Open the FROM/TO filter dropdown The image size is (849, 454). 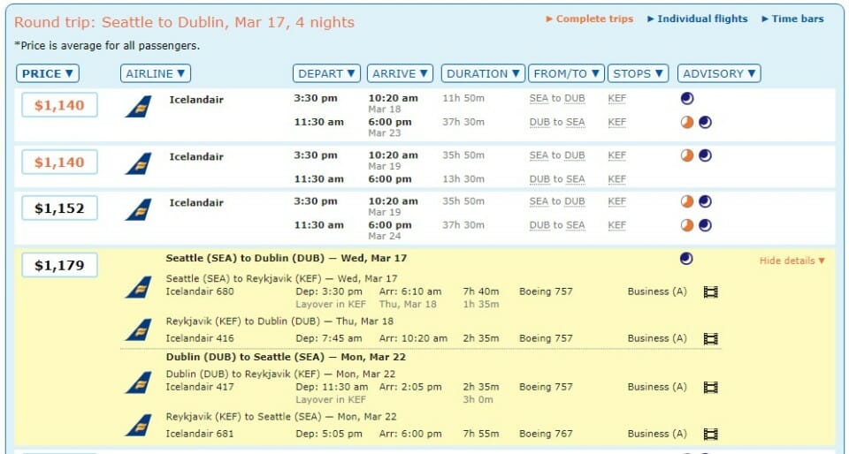pyautogui.click(x=566, y=73)
